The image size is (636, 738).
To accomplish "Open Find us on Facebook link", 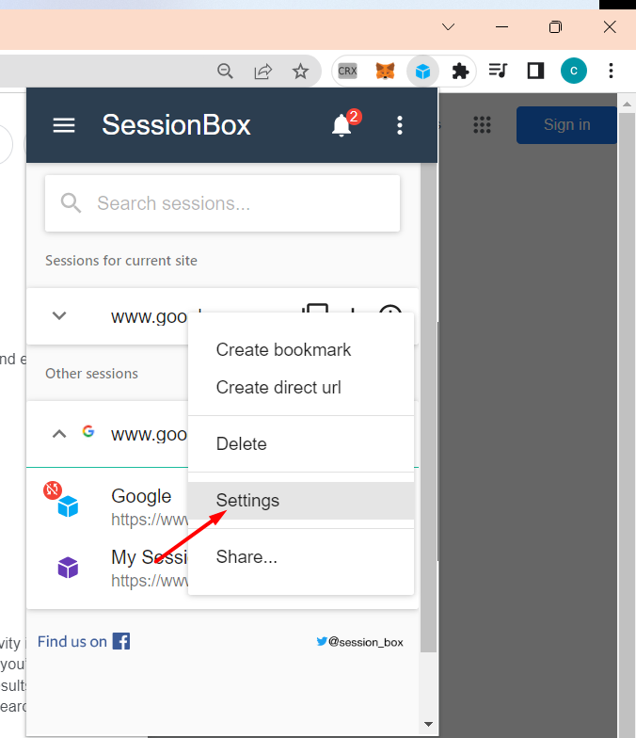I will [x=84, y=641].
